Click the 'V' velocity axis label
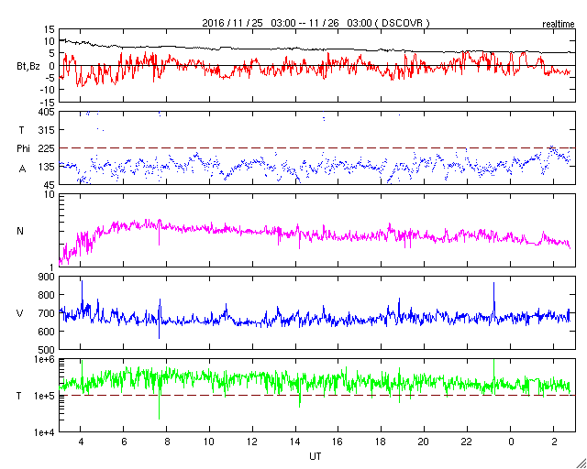The width and height of the screenshot is (587, 469). (x=20, y=313)
